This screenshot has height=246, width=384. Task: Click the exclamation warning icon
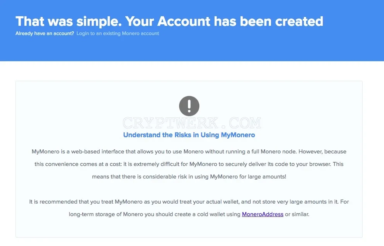(x=189, y=106)
